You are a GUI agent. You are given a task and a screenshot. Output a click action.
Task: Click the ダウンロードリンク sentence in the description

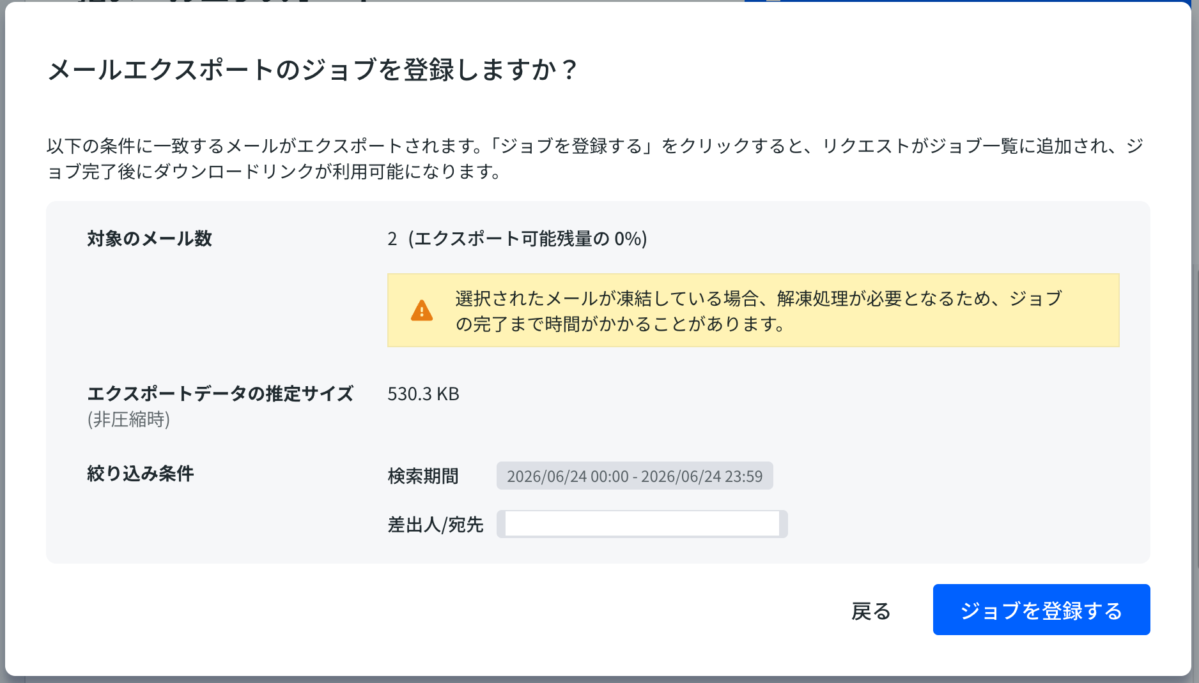click(x=275, y=171)
